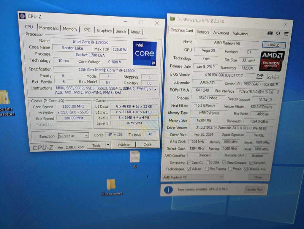
Task: Click the Bus Interface question mark
Action: (x=278, y=92)
